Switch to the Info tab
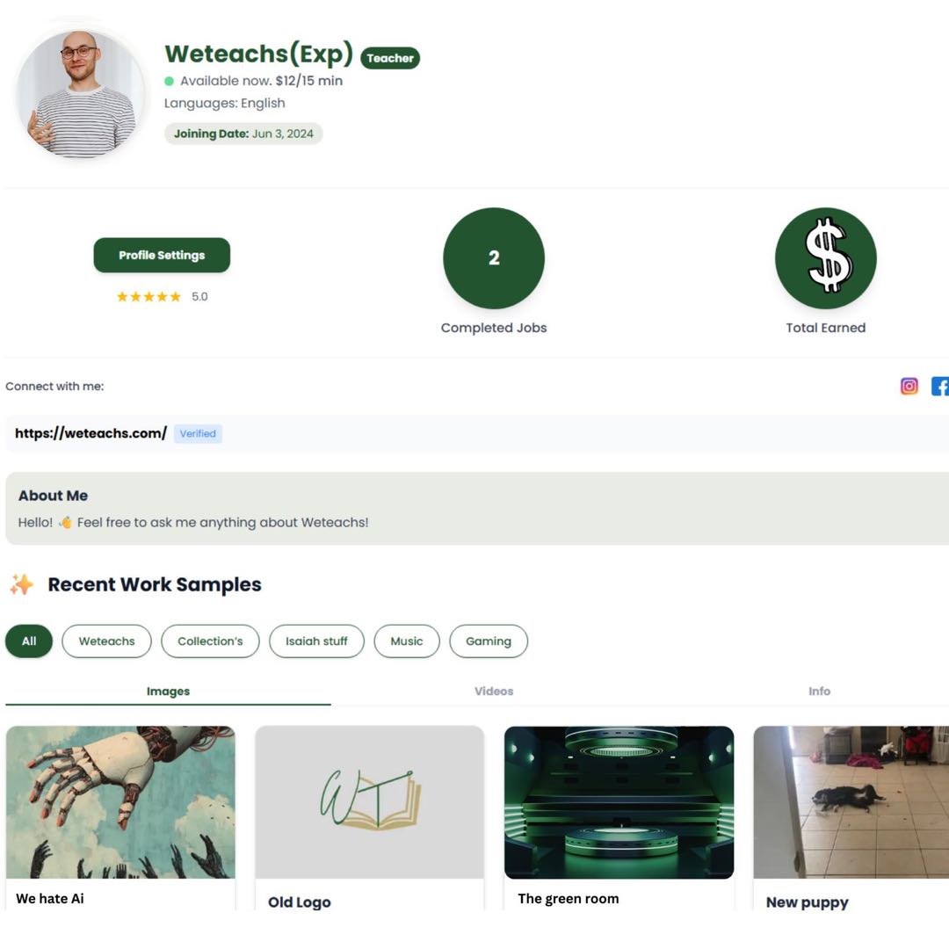 [820, 692]
